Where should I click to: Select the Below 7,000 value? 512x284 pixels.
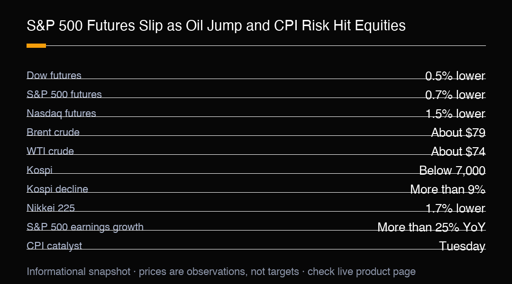452,170
